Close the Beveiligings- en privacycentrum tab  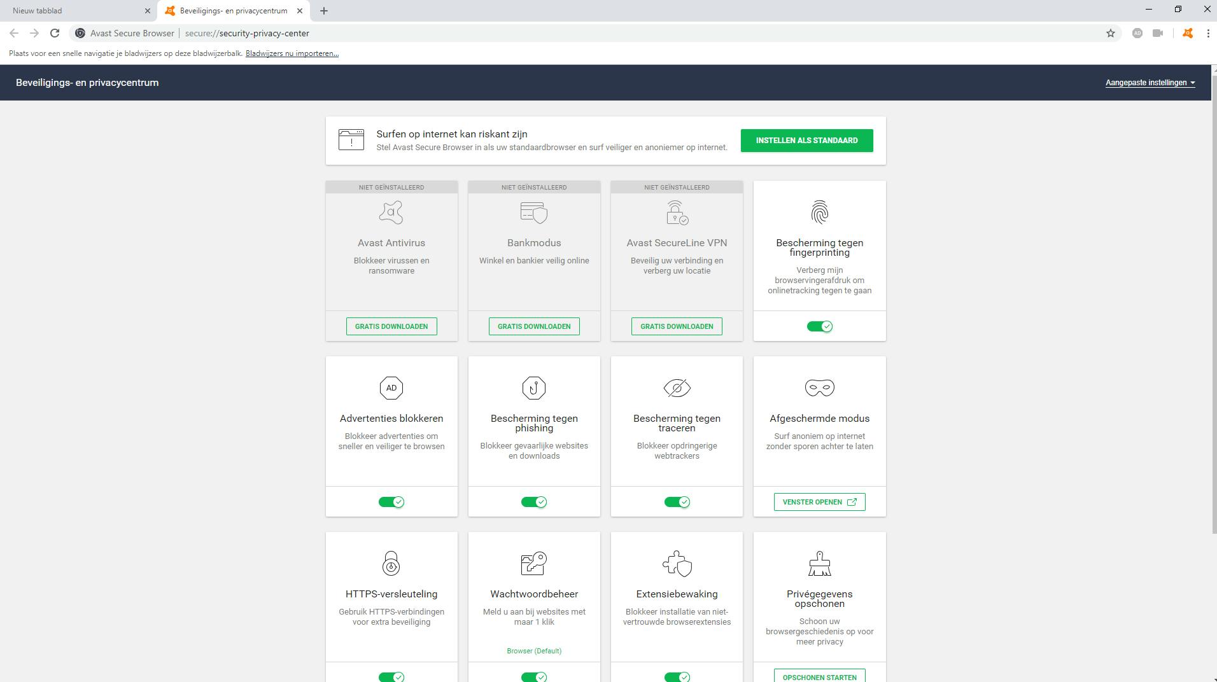click(300, 11)
